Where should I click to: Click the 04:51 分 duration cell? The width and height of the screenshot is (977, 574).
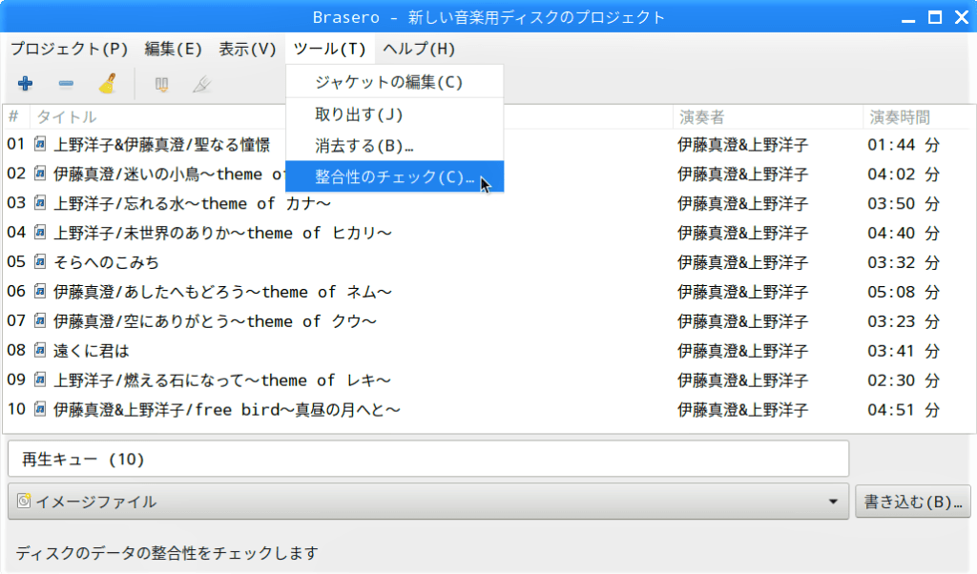pyautogui.click(x=904, y=410)
